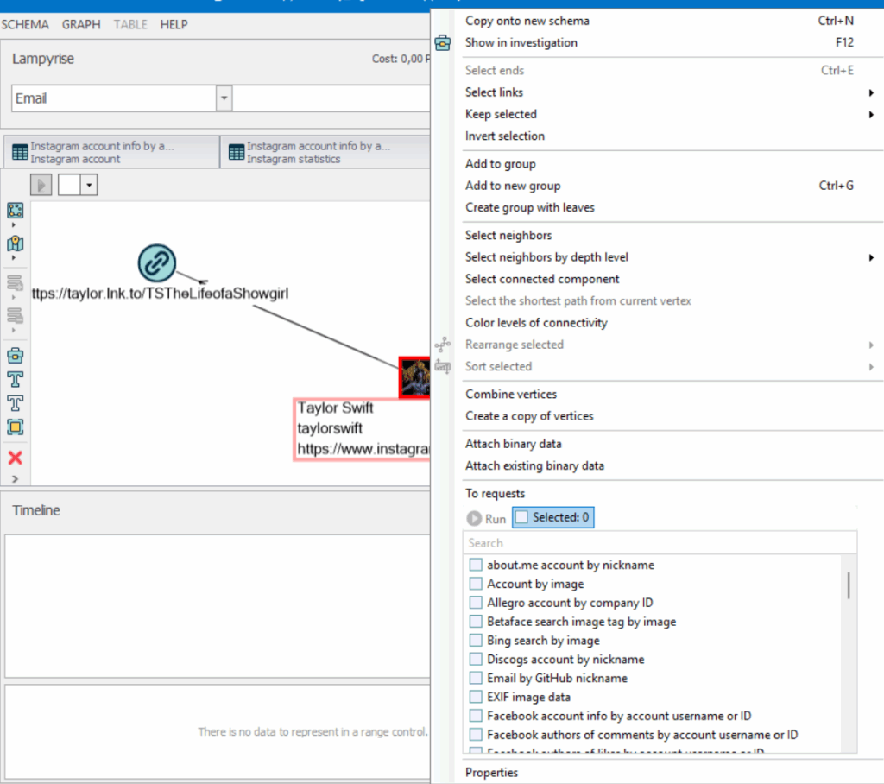Check Discogs account by nickname

pyautogui.click(x=476, y=659)
